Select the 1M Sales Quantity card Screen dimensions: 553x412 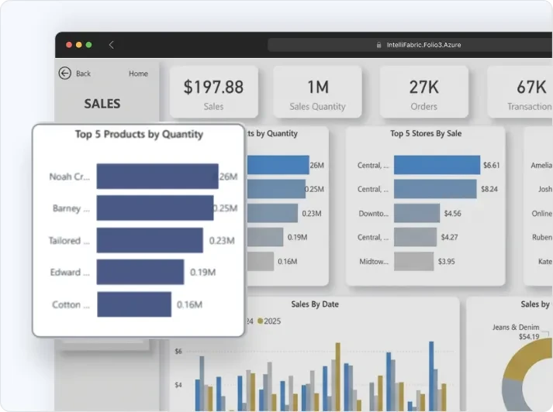click(x=317, y=92)
